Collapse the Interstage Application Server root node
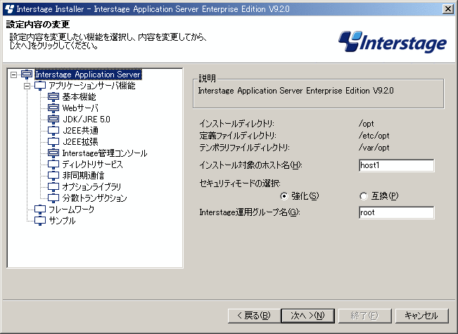 13,75
